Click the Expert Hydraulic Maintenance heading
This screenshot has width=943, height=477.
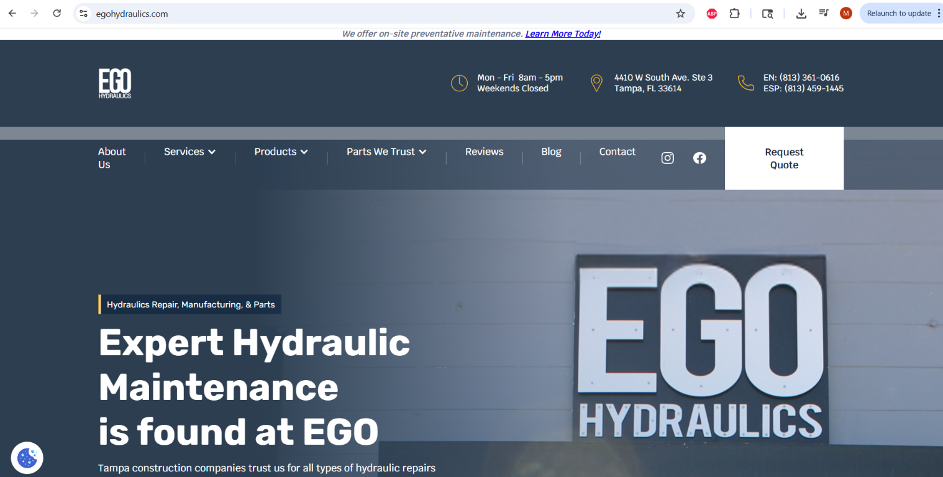[254, 387]
